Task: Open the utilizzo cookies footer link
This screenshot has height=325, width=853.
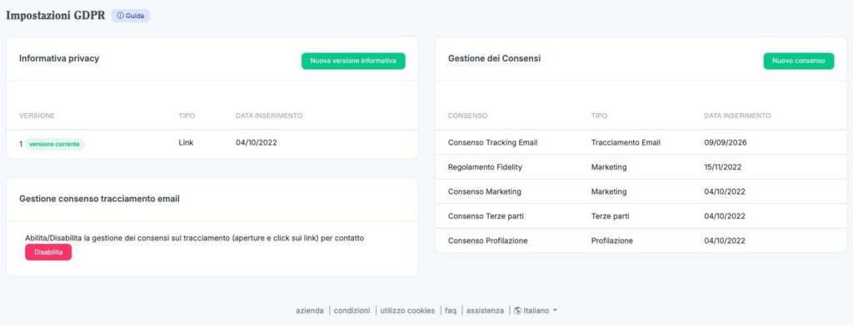Action: pos(407,311)
